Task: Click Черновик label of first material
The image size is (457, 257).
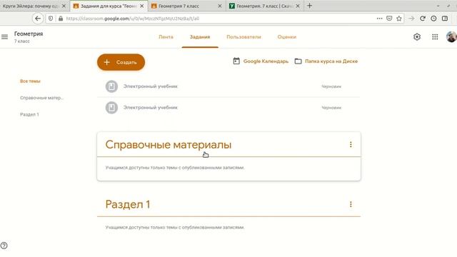Action: [331, 86]
